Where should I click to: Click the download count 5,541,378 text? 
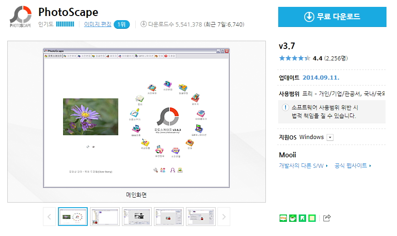[189, 24]
